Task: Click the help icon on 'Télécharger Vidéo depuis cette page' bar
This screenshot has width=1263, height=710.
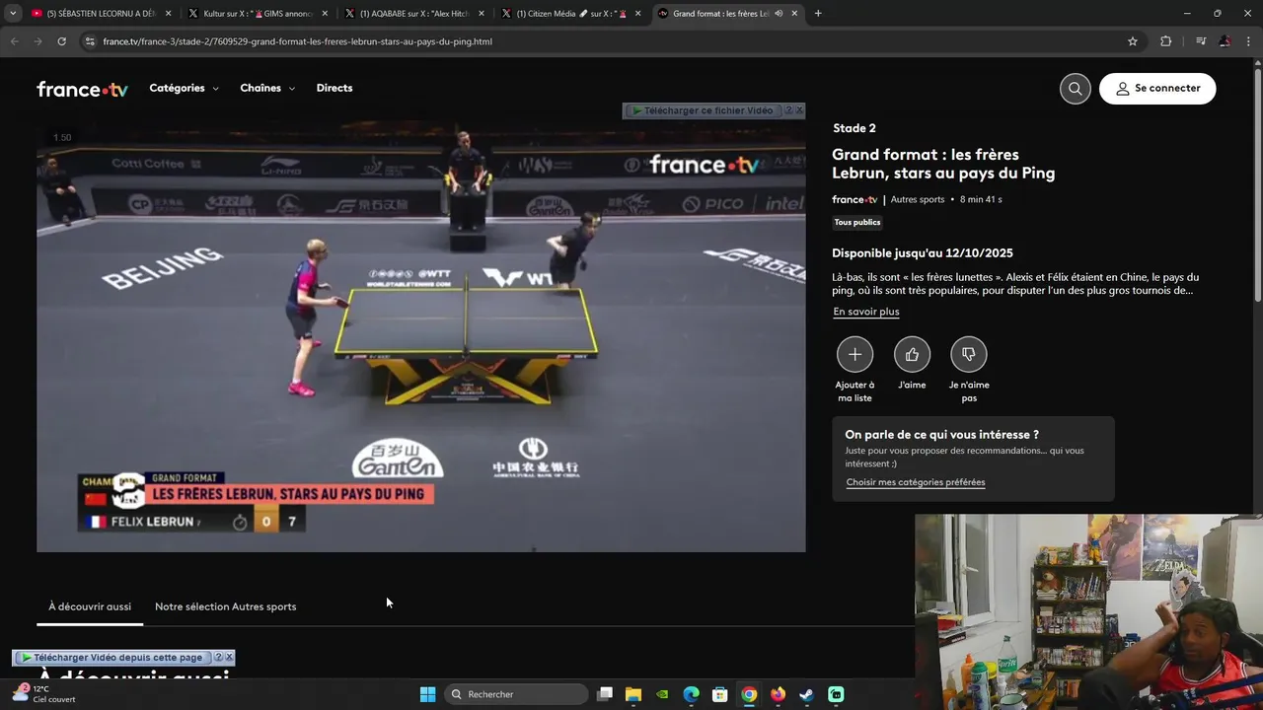Action: 218,657
